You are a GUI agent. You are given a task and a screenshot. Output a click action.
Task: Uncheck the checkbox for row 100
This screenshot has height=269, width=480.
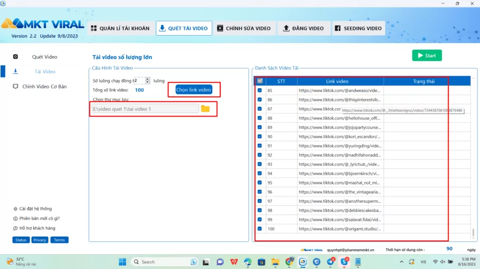coord(260,229)
